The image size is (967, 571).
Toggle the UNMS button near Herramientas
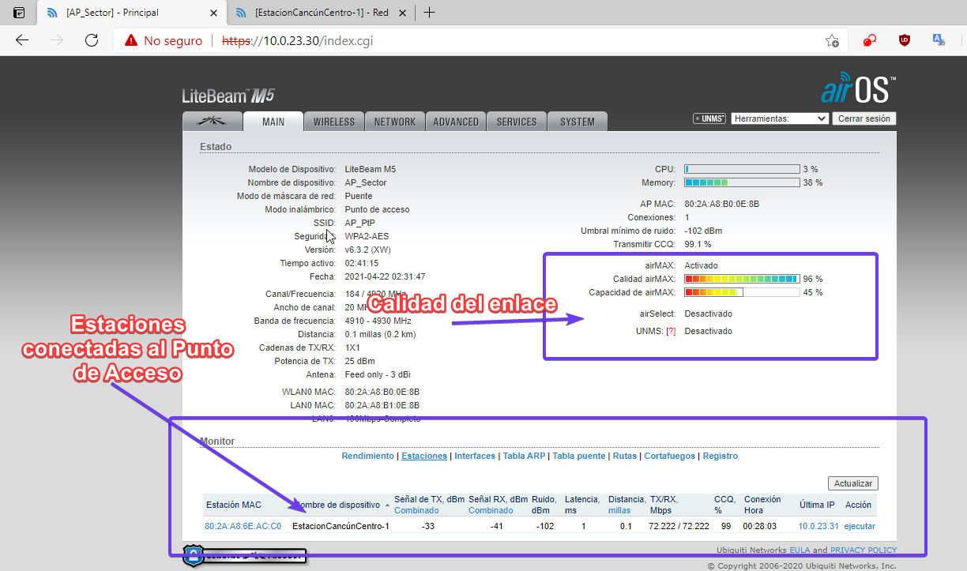click(x=709, y=118)
